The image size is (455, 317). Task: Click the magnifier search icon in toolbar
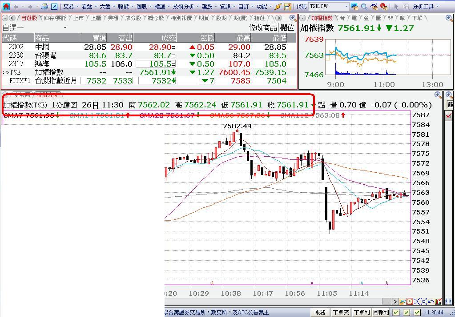pos(364,6)
